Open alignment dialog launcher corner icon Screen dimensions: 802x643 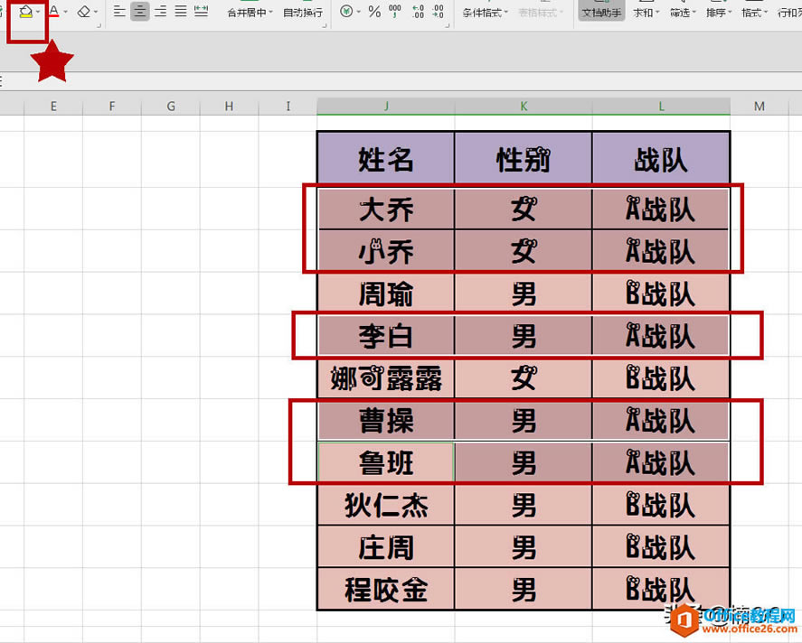(x=325, y=25)
